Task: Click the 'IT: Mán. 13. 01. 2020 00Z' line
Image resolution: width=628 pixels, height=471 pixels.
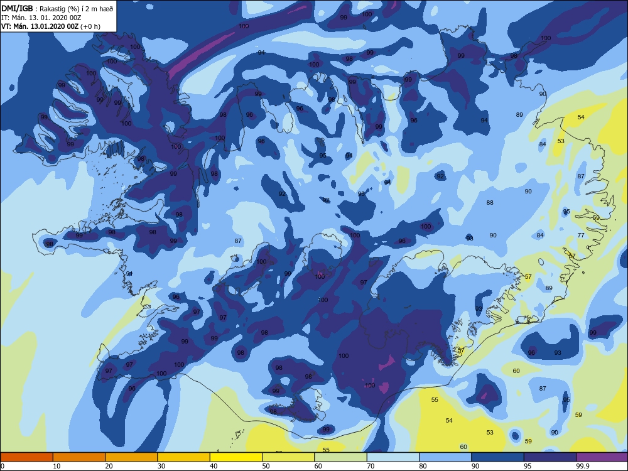Action: point(41,18)
